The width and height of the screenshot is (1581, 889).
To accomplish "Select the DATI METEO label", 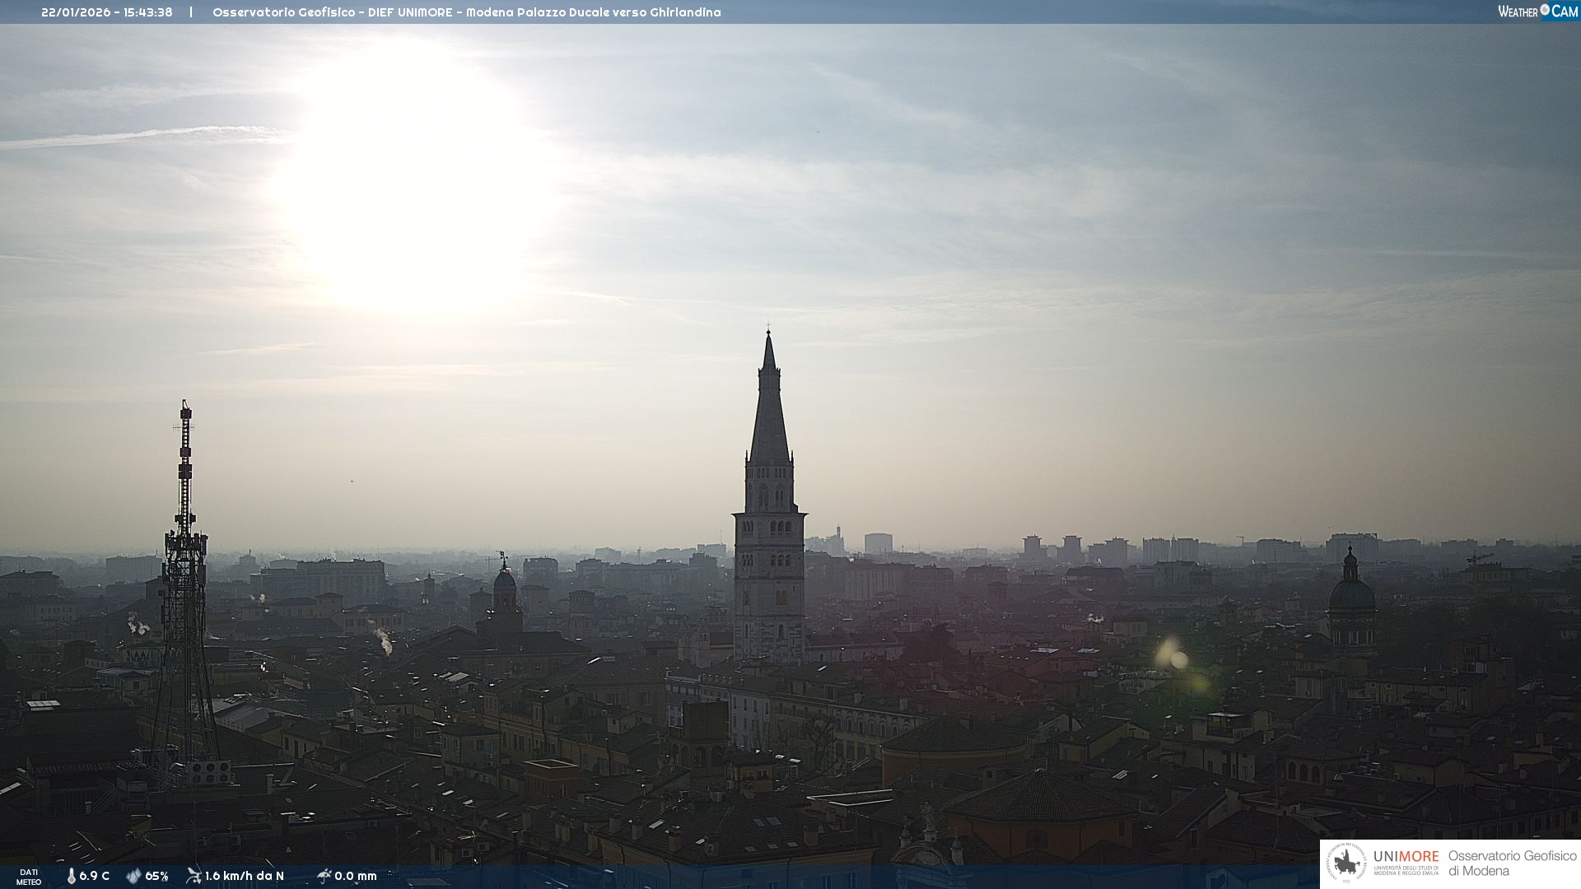I will (29, 877).
